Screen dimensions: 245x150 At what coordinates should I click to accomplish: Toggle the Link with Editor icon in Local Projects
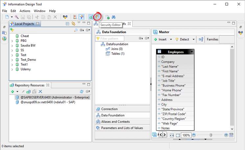pos(73,24)
